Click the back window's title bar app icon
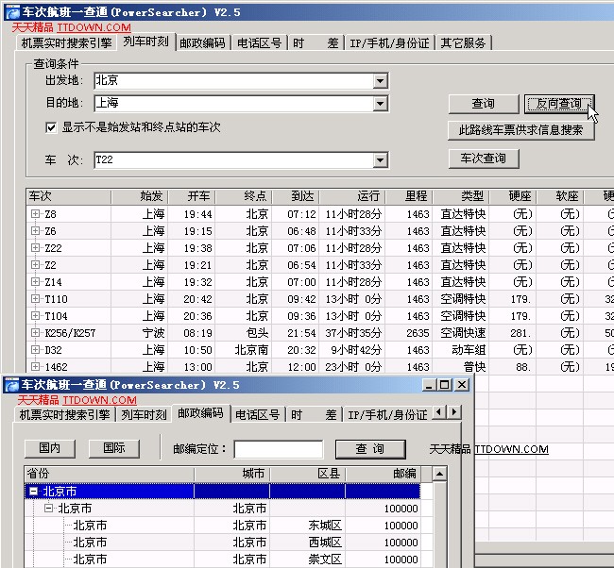 tap(12, 12)
